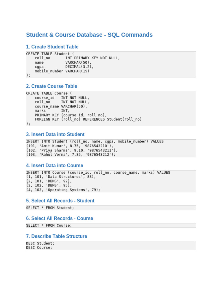Screen dimensions: 222x296
Task: Click the row containing 'Rahul Verma'
Action: [71, 154]
